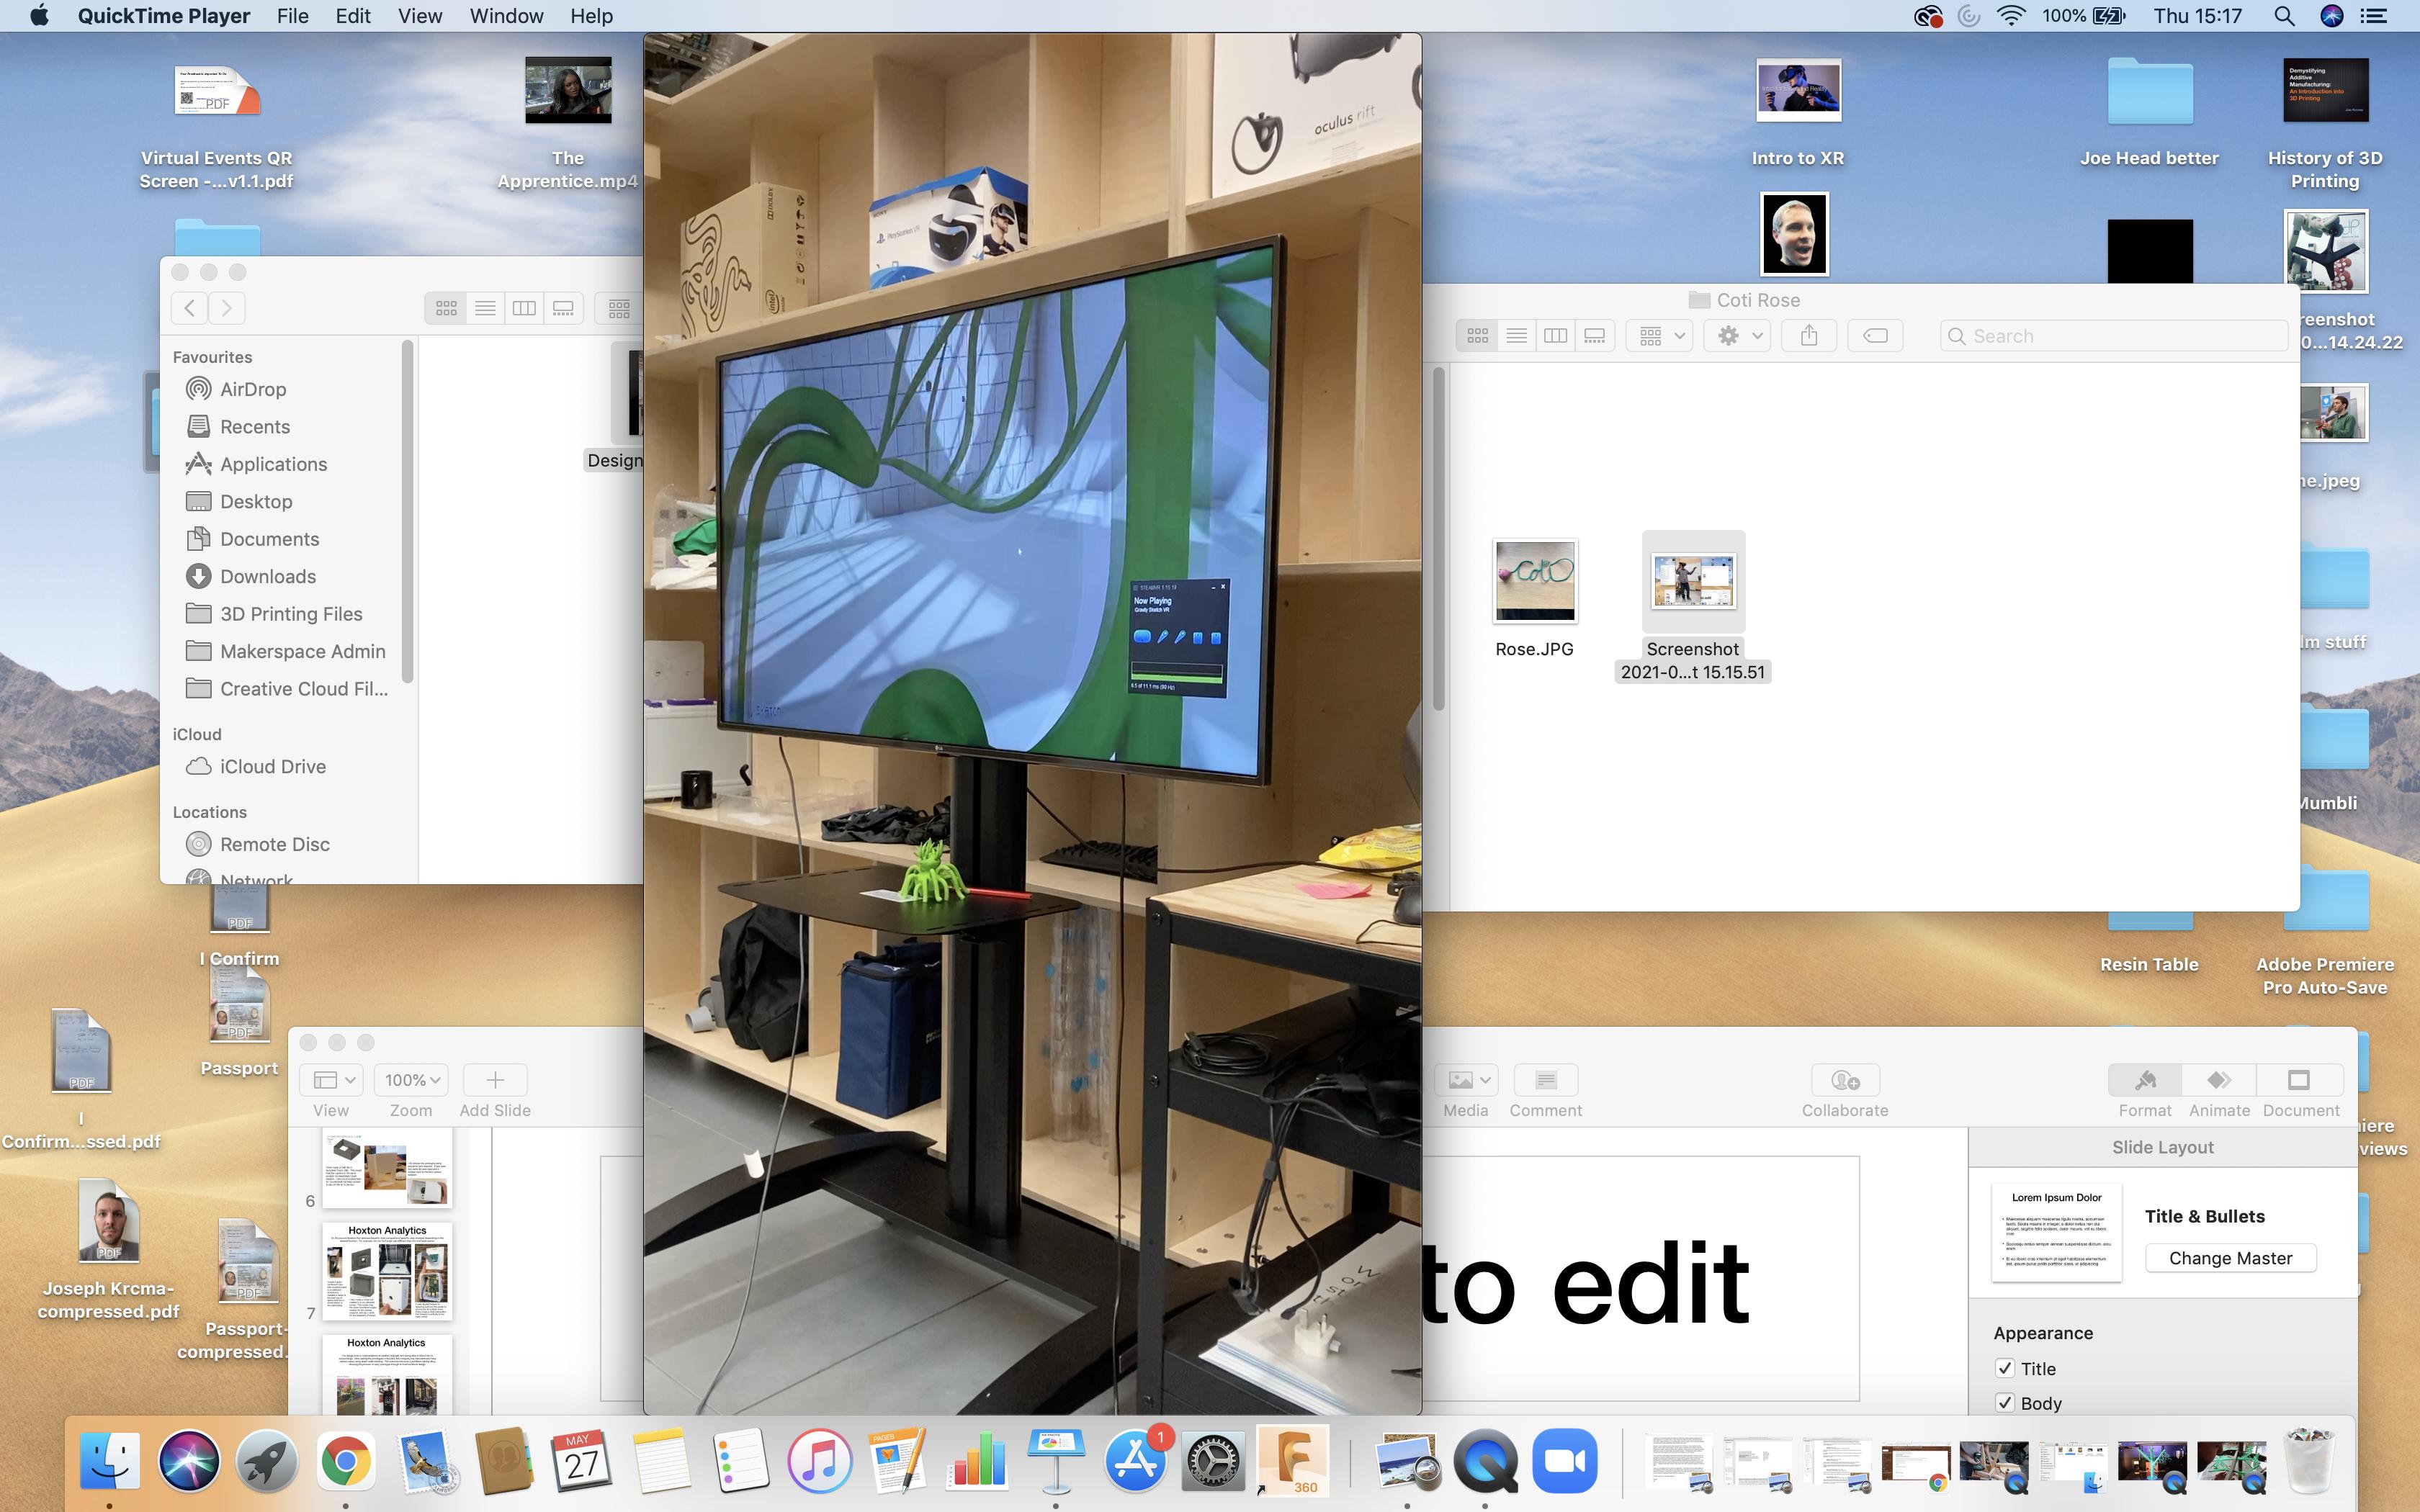The height and width of the screenshot is (1512, 2420).
Task: Open the Window menu
Action: click(x=506, y=16)
